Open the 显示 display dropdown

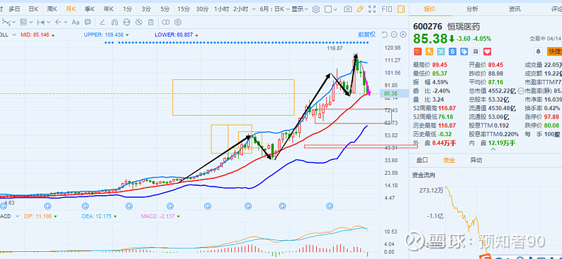[x=301, y=9]
